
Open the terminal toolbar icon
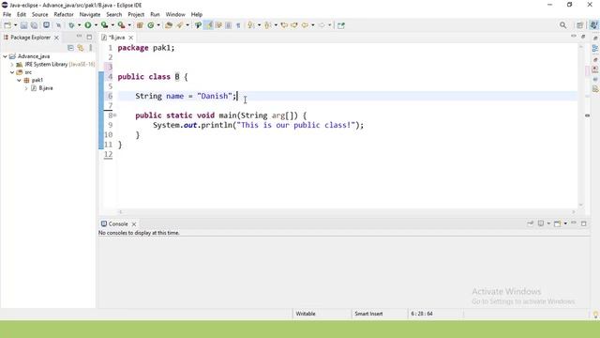pos(46,25)
